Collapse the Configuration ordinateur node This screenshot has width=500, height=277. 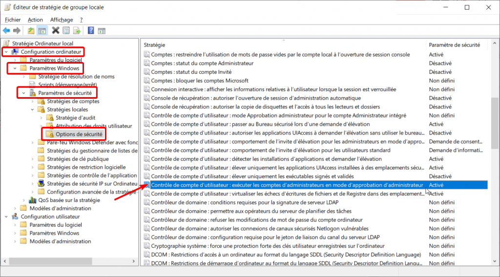pyautogui.click(x=5, y=52)
